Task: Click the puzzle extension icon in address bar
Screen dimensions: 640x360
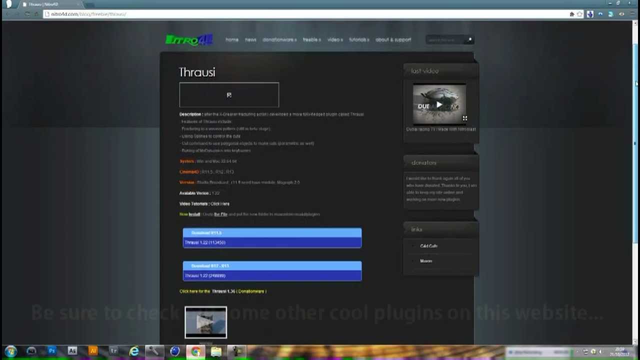Action: click(x=571, y=14)
